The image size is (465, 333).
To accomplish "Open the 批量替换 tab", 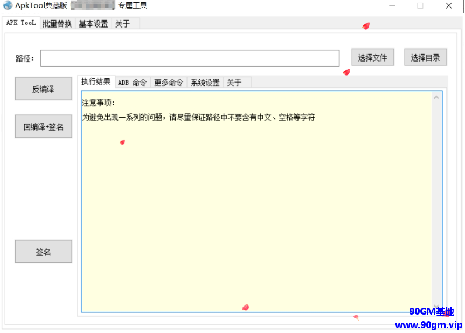I will click(x=57, y=23).
